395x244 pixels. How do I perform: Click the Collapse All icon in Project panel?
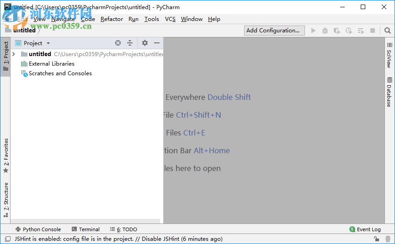tap(130, 43)
